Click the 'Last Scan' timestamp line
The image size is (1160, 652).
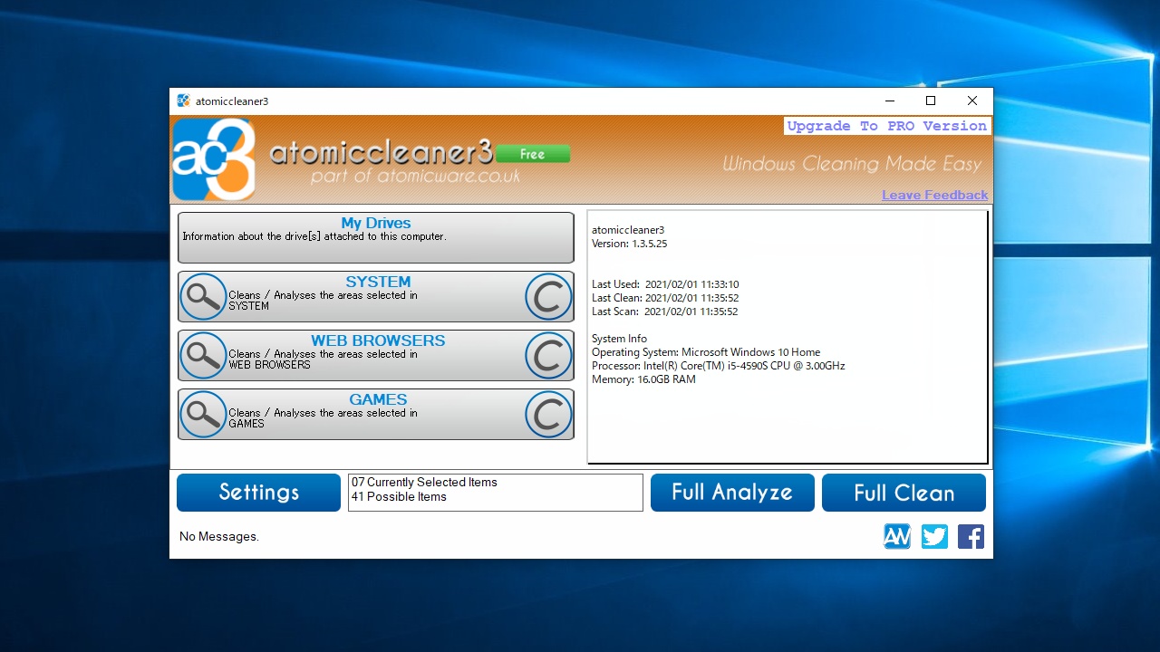pos(665,312)
